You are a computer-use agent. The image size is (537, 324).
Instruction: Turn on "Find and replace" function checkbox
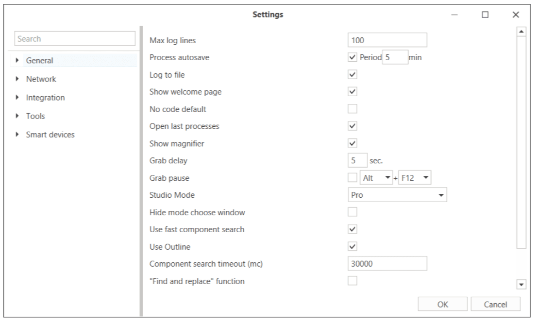click(353, 280)
